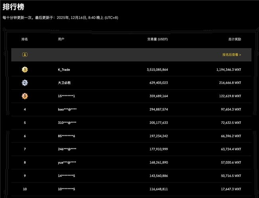This screenshot has width=259, height=198.
Task: Click the bronze third-place medal icon
Action: click(25, 96)
